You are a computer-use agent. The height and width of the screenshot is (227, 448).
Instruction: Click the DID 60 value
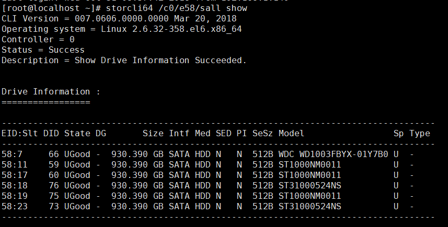pos(54,175)
